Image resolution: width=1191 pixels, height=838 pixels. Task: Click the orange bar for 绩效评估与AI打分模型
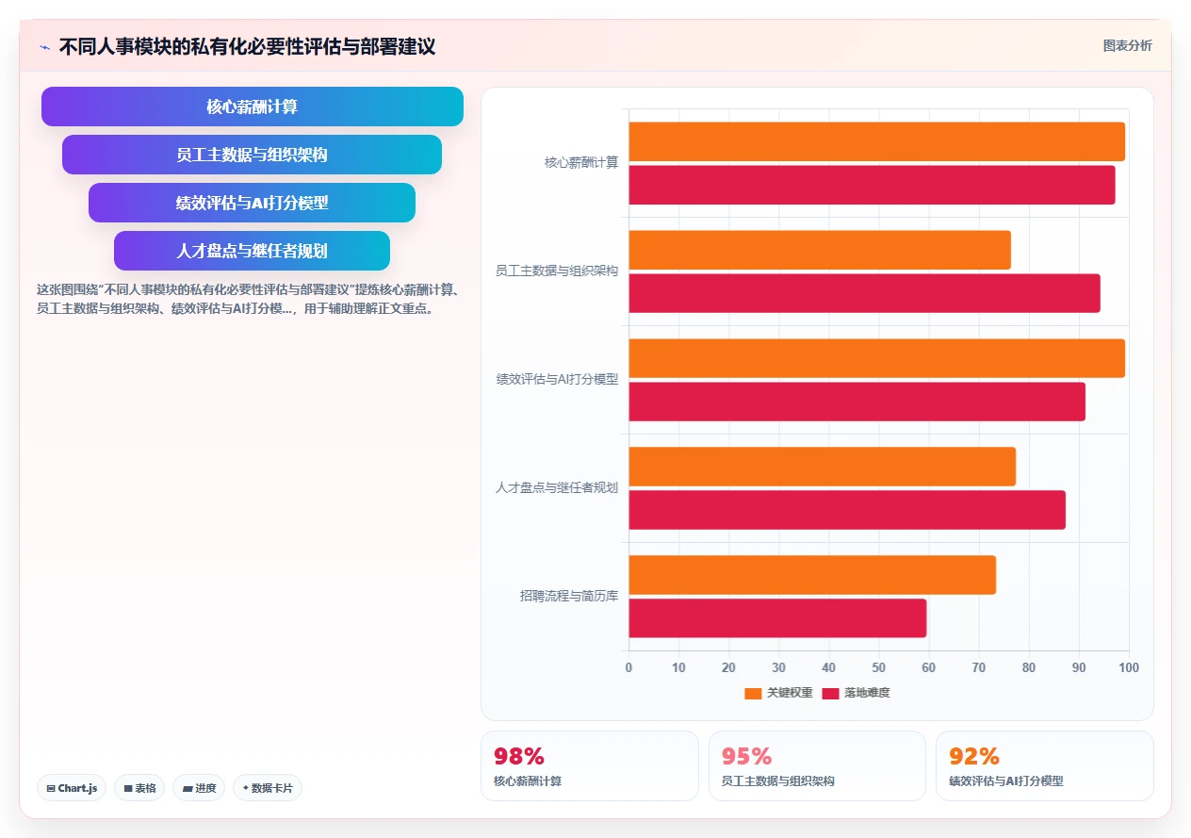point(877,358)
